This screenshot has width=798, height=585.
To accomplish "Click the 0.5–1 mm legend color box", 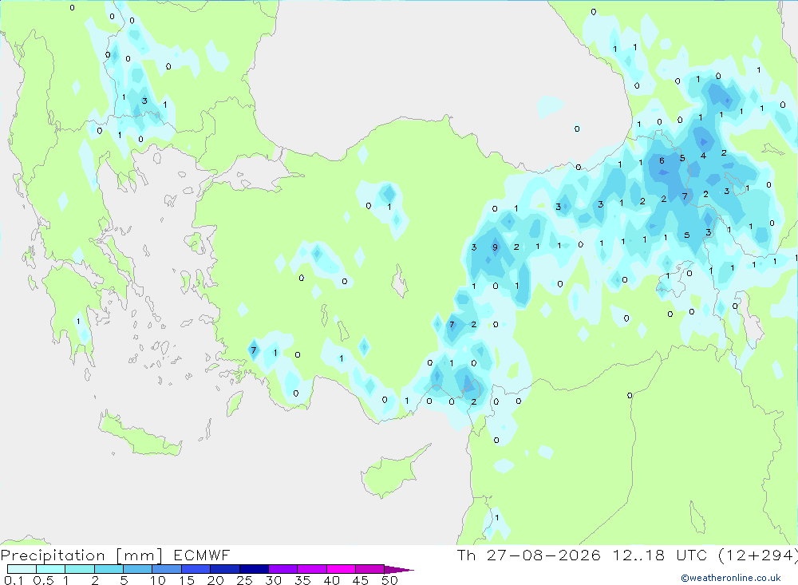I will (51, 569).
